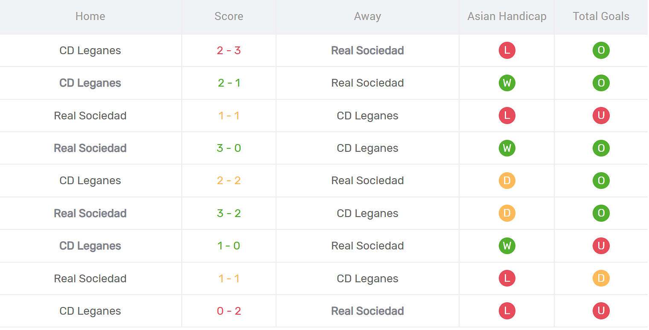Select the green O total goals badge in the 3-0 row
This screenshot has height=330, width=649.
pyautogui.click(x=601, y=148)
